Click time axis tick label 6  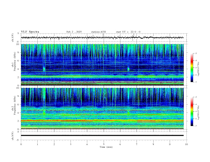tap(120, 144)
